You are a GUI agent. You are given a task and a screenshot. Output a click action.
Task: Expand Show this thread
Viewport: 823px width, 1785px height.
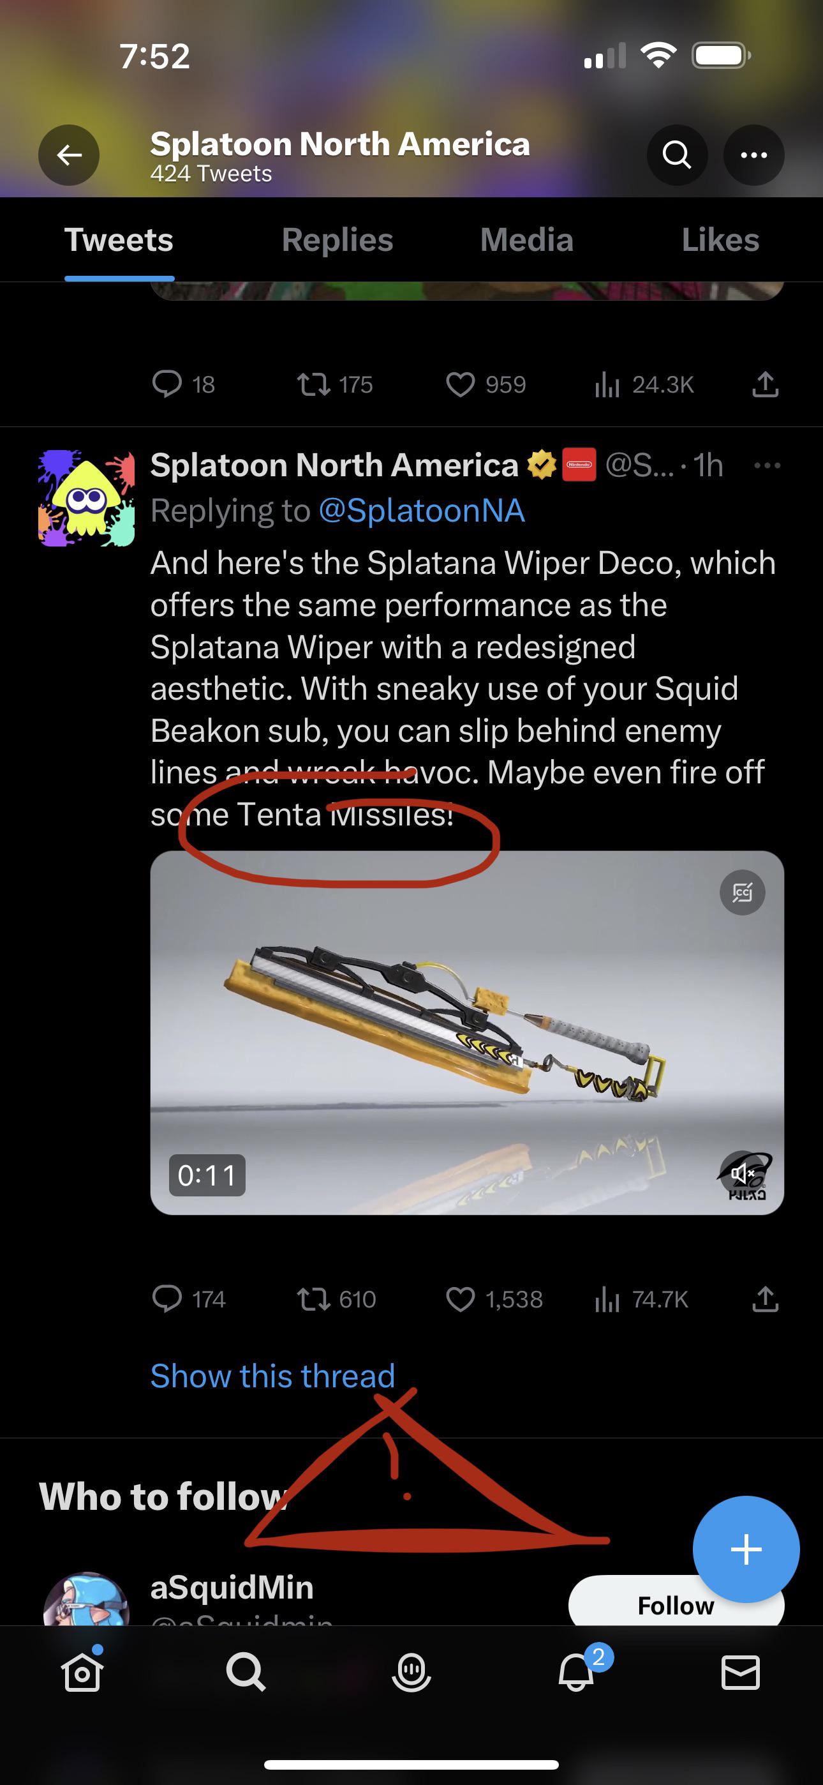272,1376
